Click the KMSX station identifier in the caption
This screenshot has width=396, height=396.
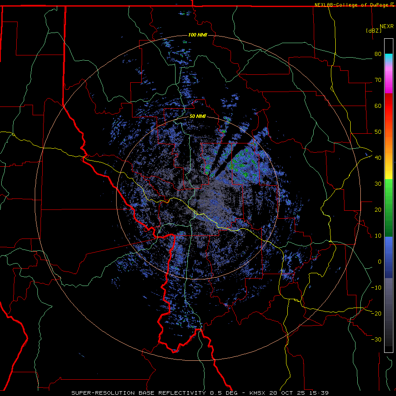pos(257,393)
